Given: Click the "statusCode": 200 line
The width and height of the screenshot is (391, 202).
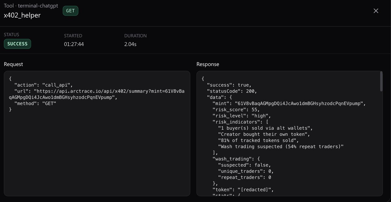Looking at the screenshot, I should (232, 91).
